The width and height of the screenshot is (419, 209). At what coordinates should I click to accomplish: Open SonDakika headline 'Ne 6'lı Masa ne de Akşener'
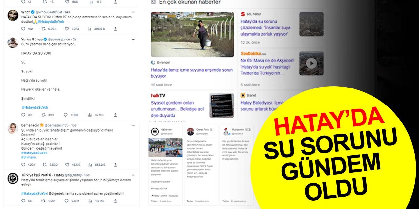point(267,67)
